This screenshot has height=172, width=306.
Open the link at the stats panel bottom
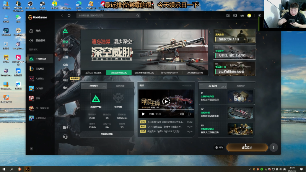[x=107, y=134]
